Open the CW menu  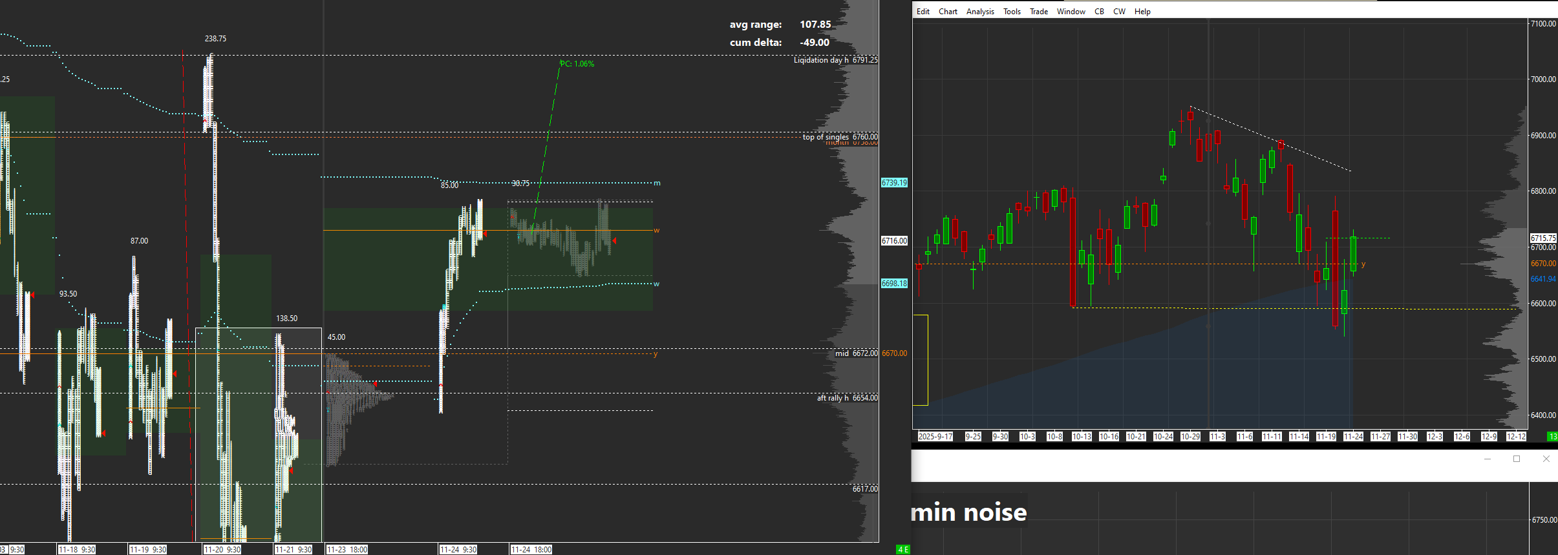point(1119,12)
